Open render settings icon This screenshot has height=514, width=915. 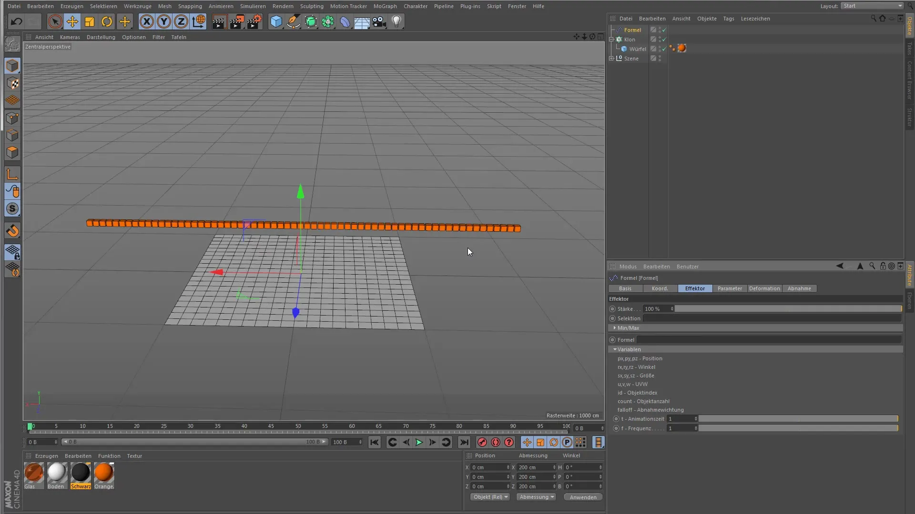tap(254, 21)
